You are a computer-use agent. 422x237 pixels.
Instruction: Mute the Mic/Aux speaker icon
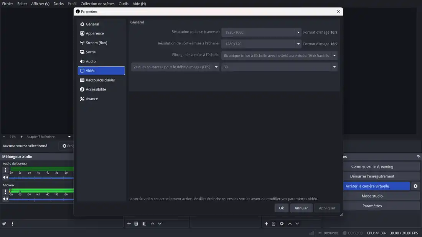5,199
